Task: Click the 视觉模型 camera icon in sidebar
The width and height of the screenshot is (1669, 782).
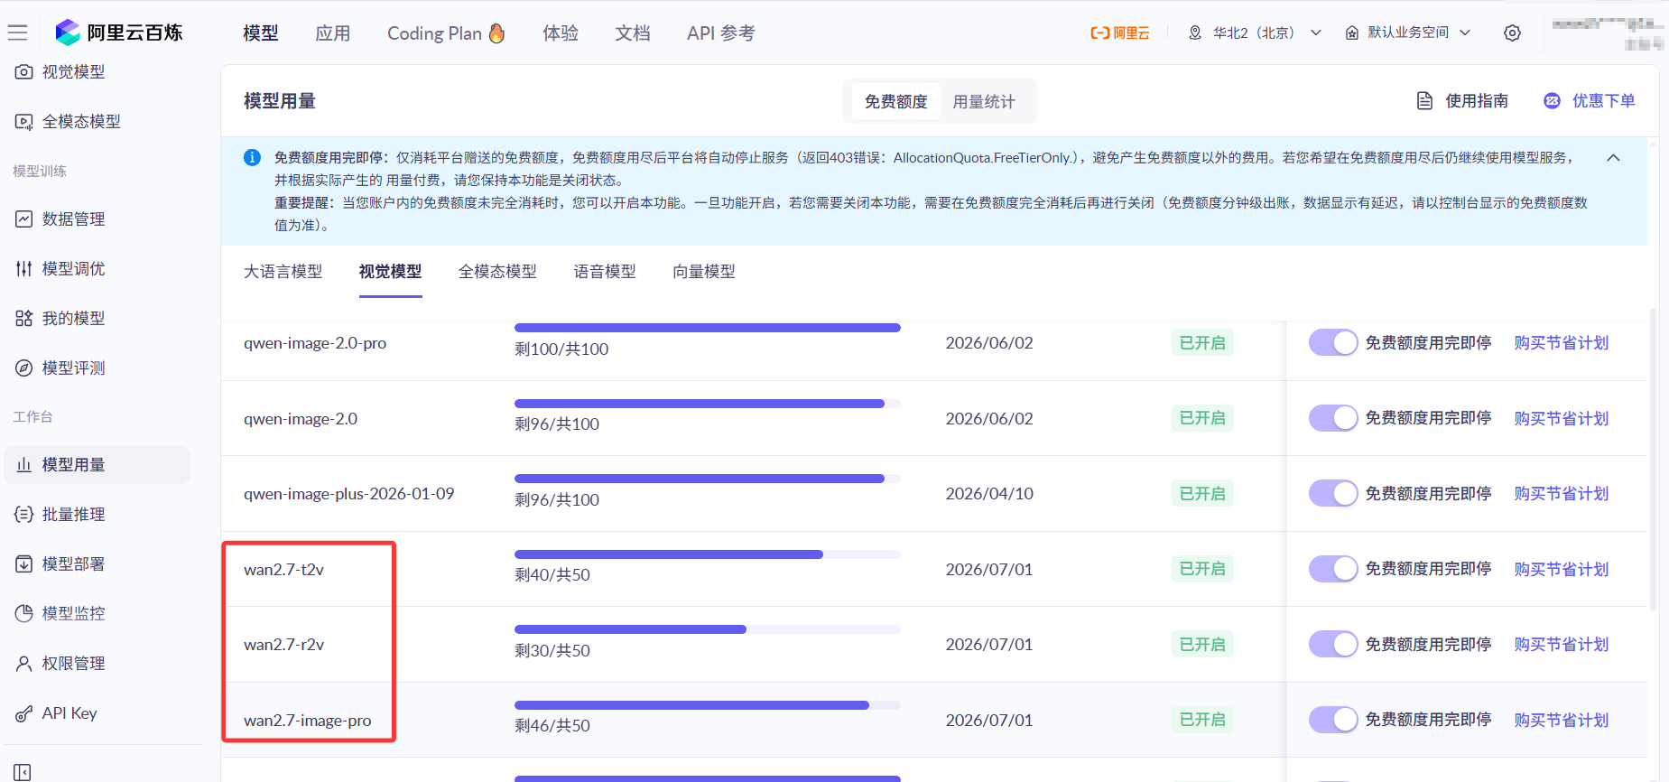Action: tap(24, 71)
